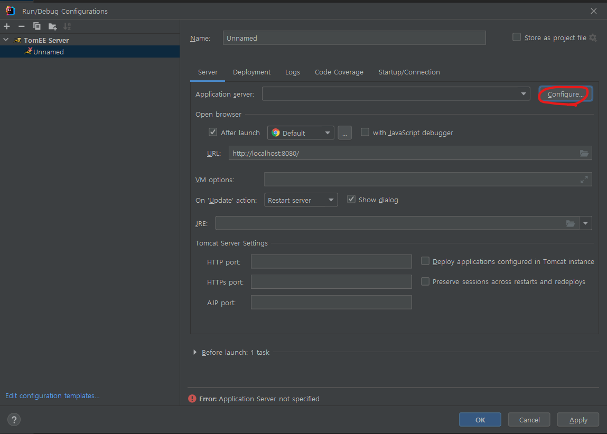The height and width of the screenshot is (434, 607).
Task: Switch to the Startup/Connection tab
Action: pyautogui.click(x=409, y=72)
